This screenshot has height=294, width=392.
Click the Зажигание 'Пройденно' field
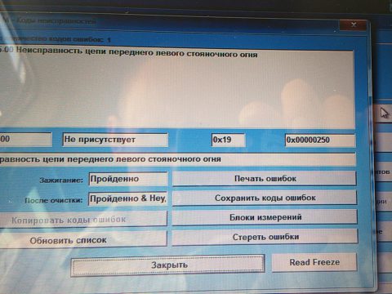(128, 179)
